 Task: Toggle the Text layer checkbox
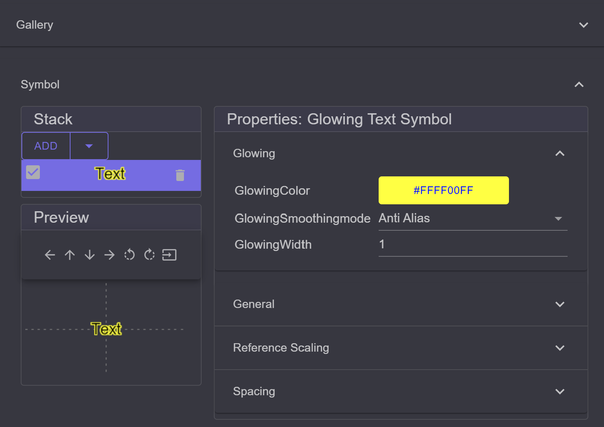coord(33,172)
